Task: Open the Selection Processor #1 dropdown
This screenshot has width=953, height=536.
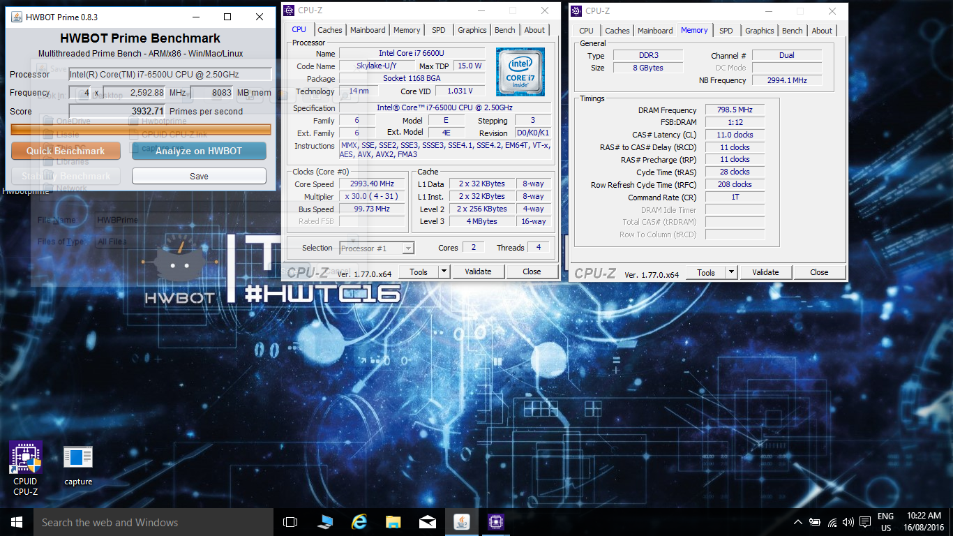Action: pyautogui.click(x=377, y=248)
